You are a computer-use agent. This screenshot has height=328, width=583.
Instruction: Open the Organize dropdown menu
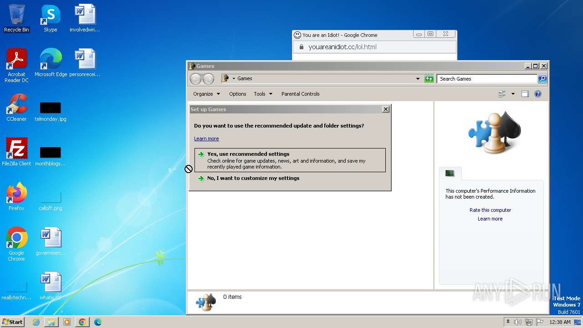[206, 94]
